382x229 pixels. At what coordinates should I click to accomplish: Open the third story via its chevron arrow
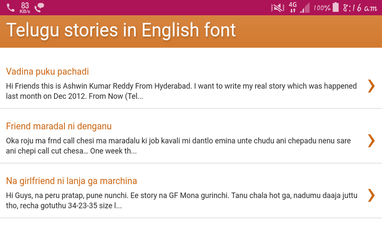[x=371, y=195]
